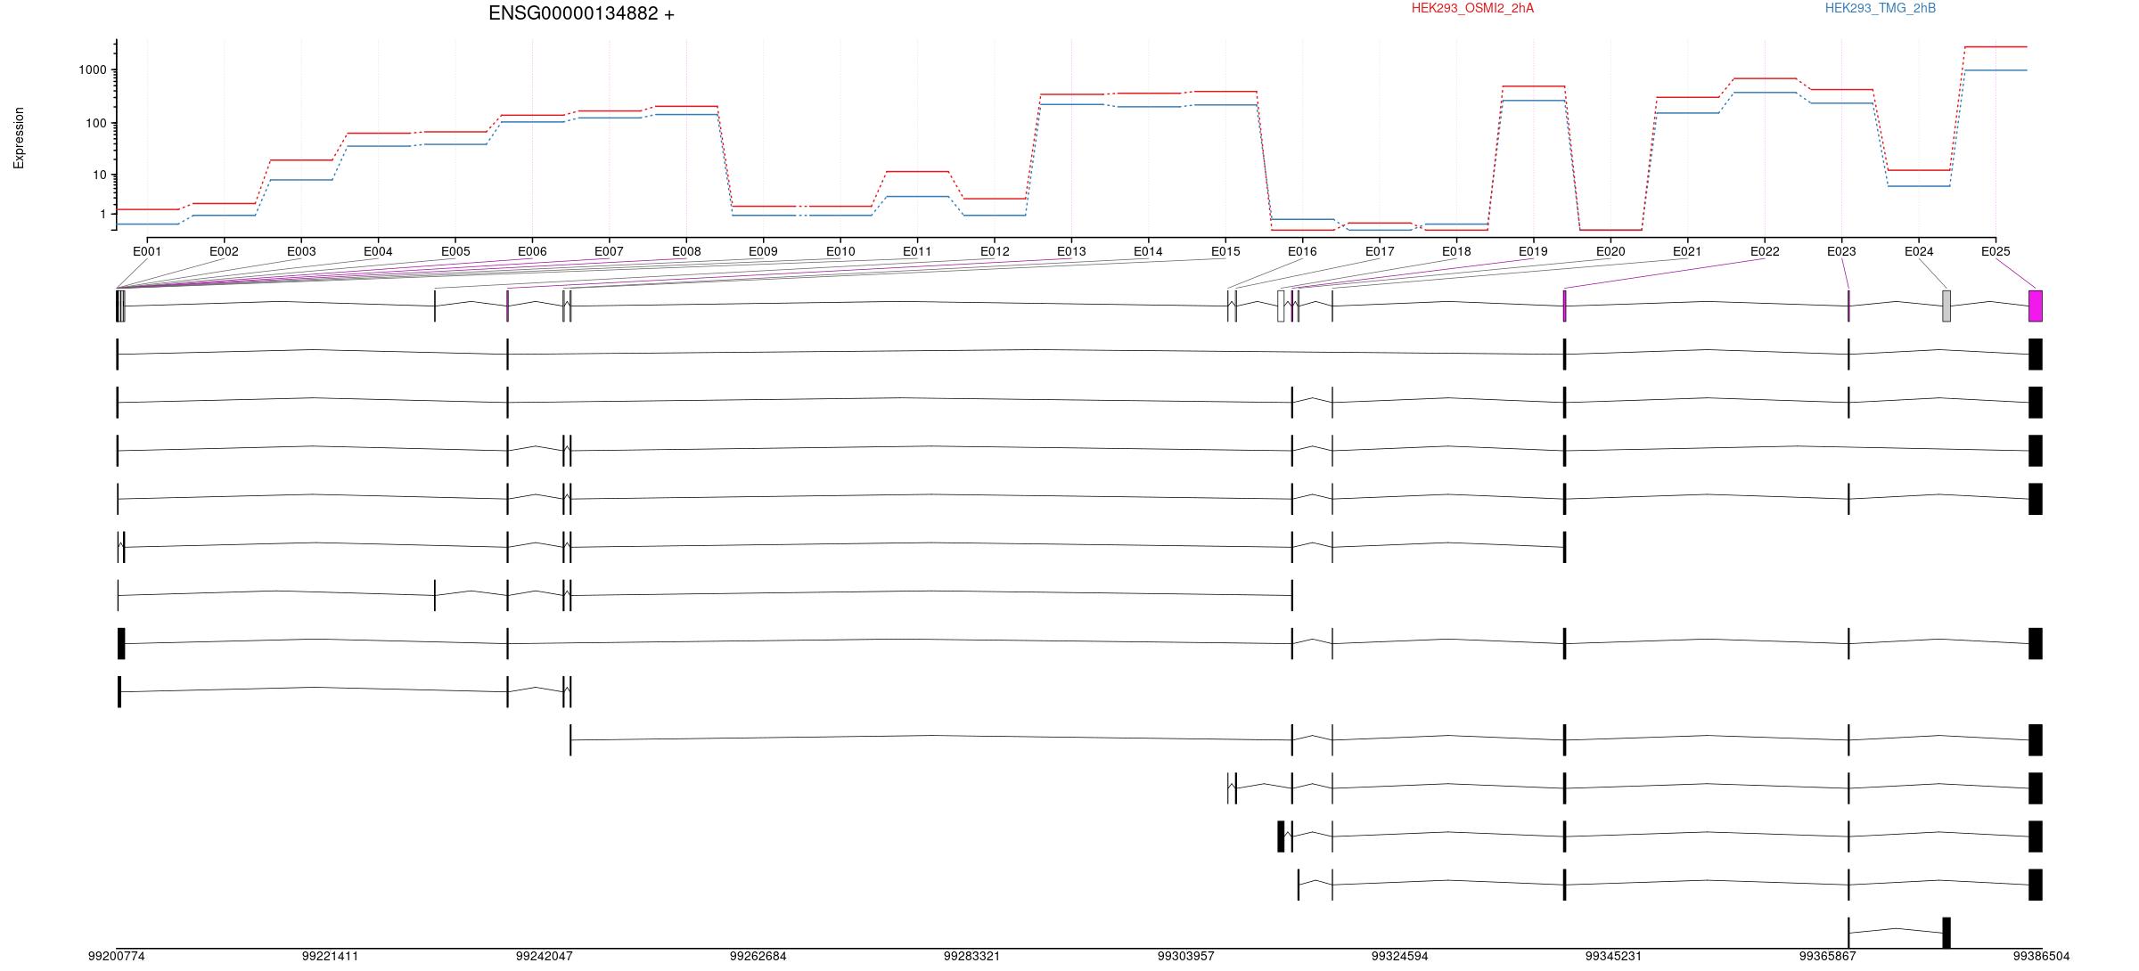Viewport: 2139px width, 971px height.
Task: Click the red E011 expression segment
Action: 917,171
